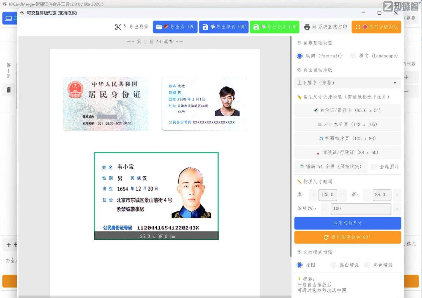Select Landscape orientation
The width and height of the screenshot is (422, 298).
pyautogui.click(x=353, y=56)
